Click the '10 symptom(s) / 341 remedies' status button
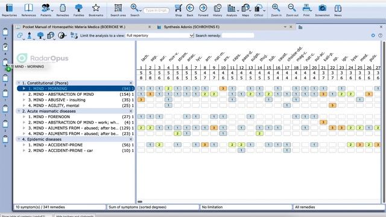 (x=60, y=207)
